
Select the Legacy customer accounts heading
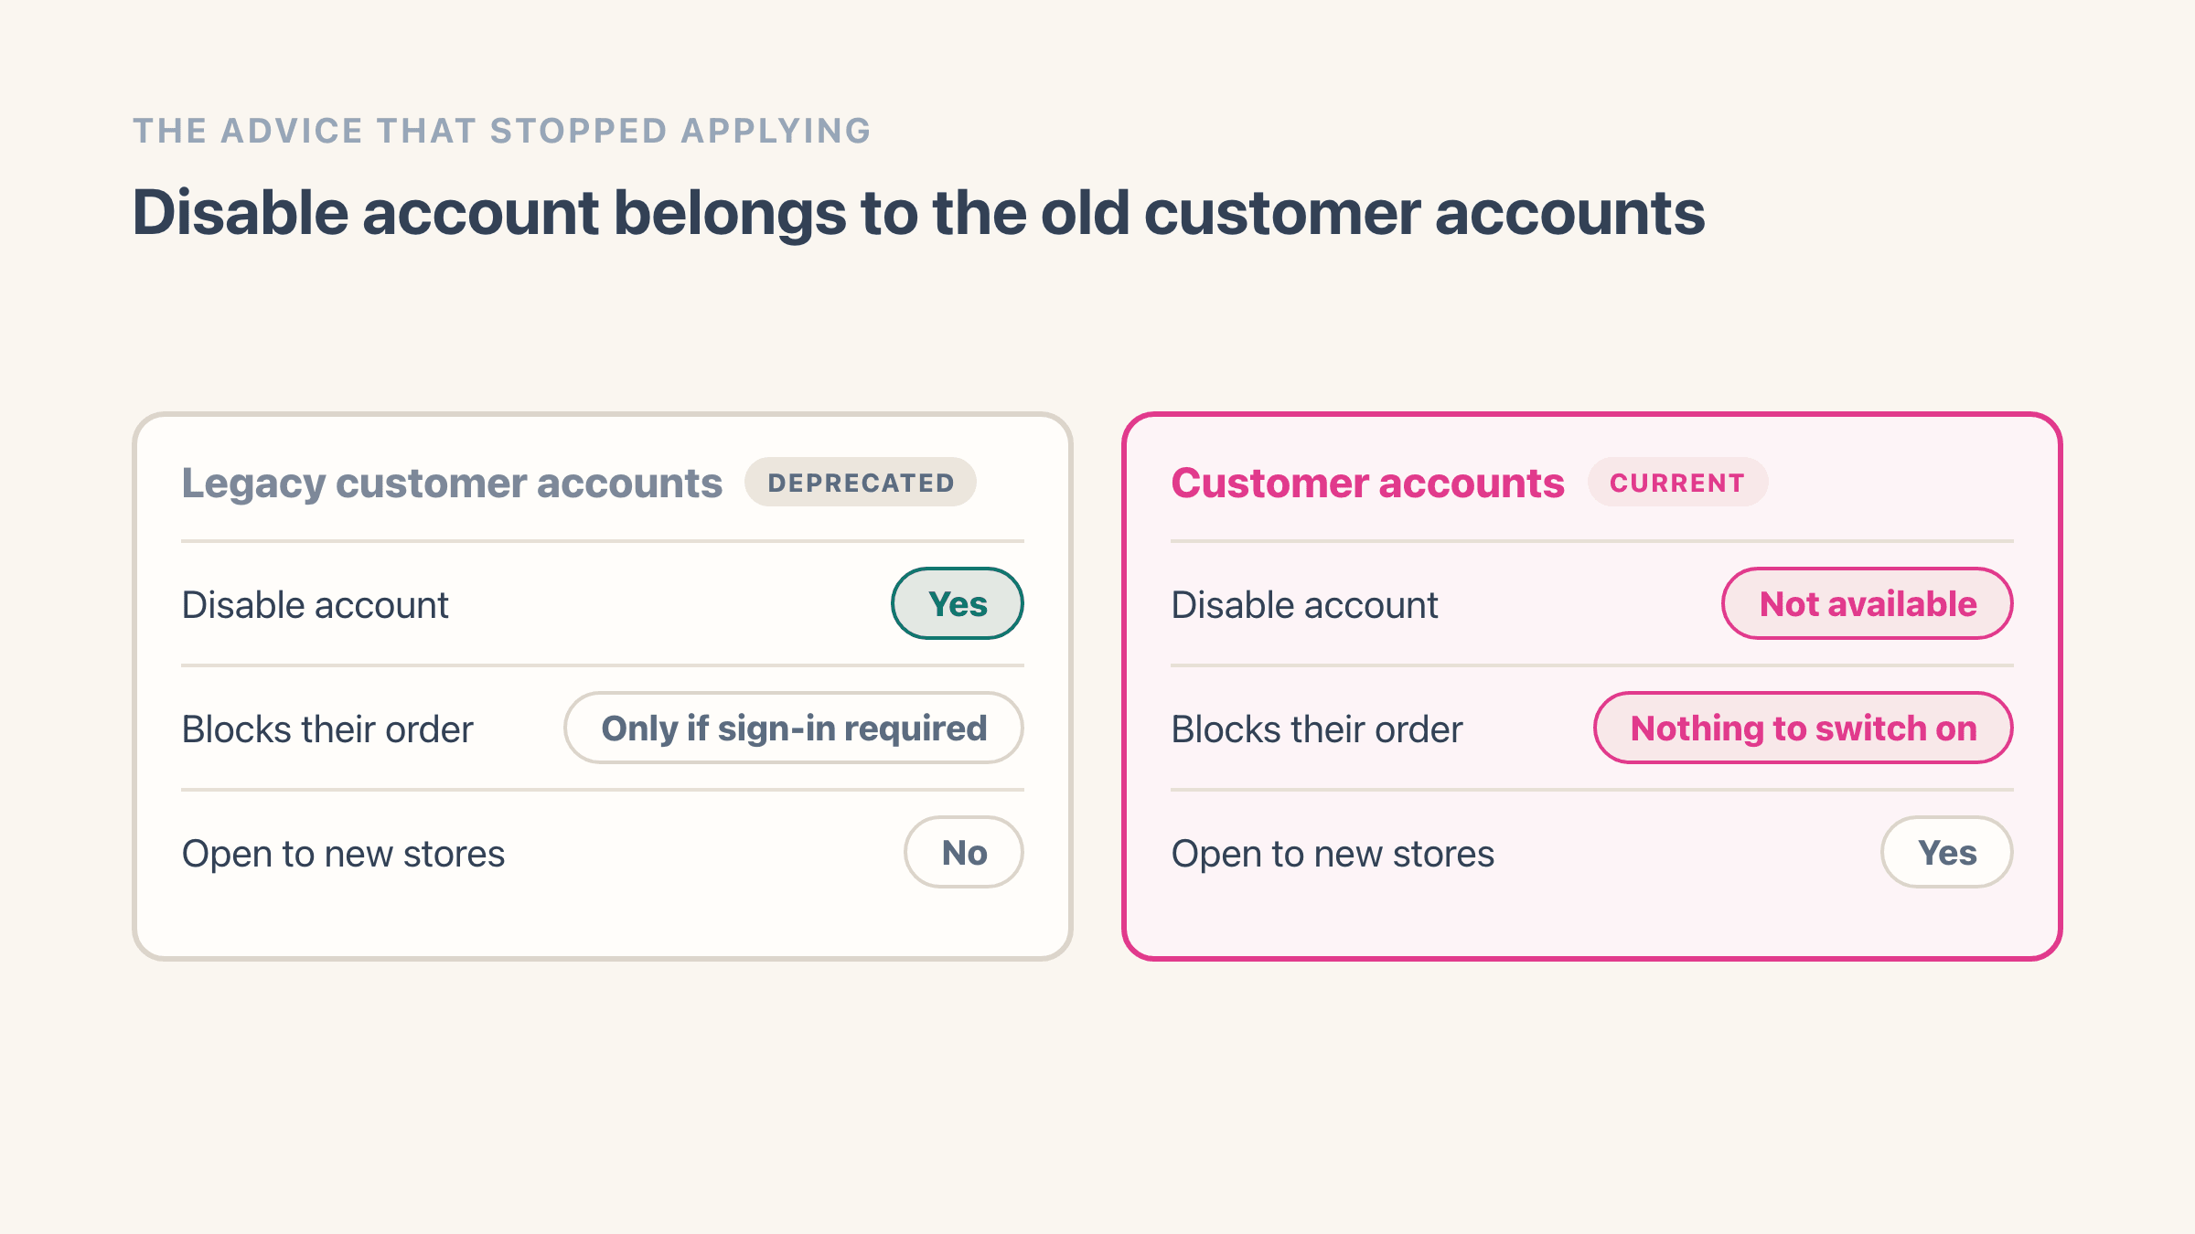pyautogui.click(x=452, y=483)
